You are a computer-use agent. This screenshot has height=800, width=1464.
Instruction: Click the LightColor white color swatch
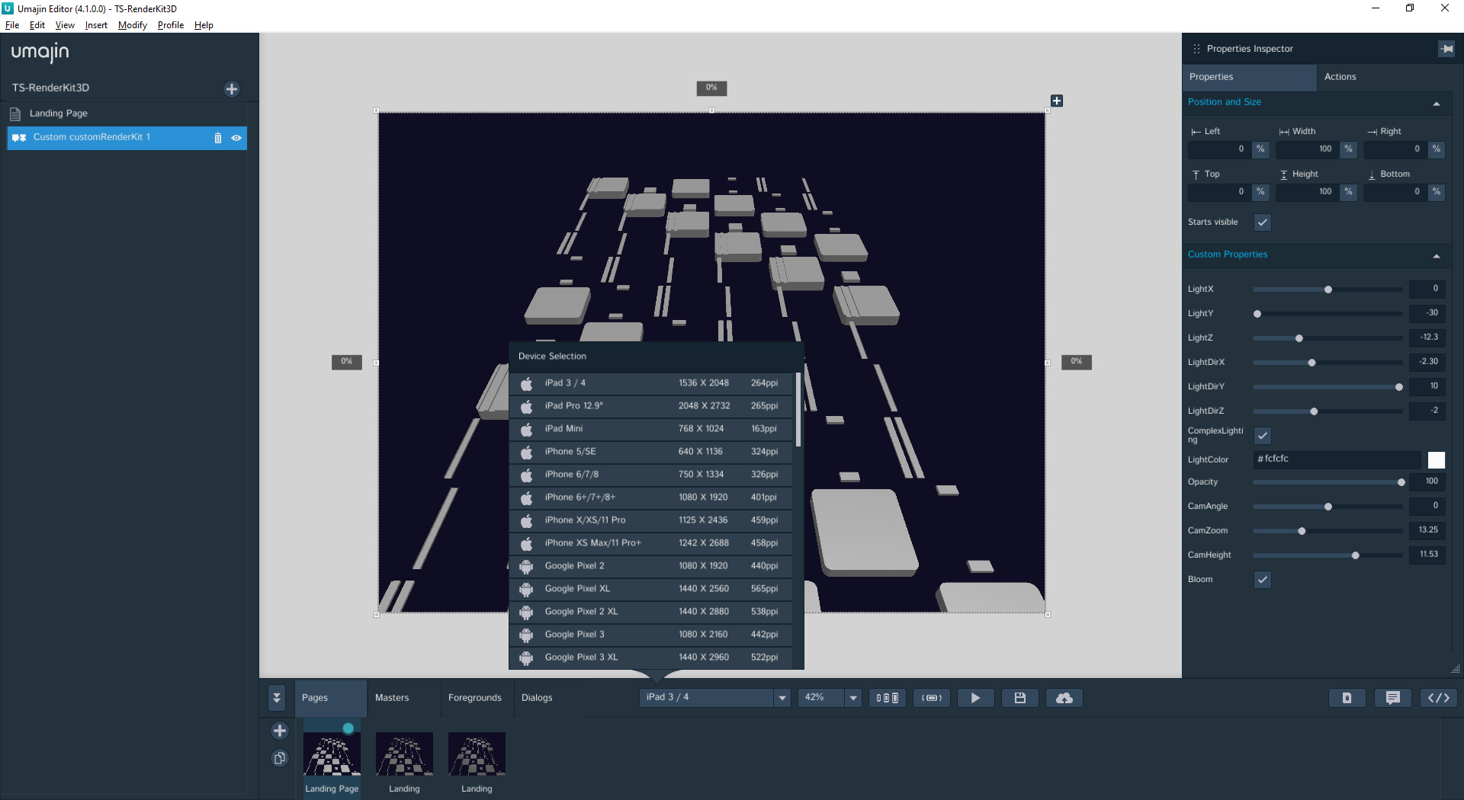[x=1436, y=459]
